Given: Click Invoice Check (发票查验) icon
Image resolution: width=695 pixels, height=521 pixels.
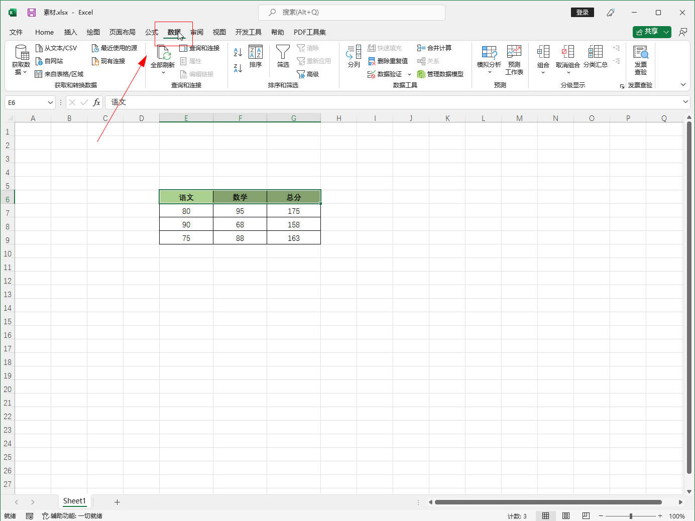Looking at the screenshot, I should [x=641, y=52].
